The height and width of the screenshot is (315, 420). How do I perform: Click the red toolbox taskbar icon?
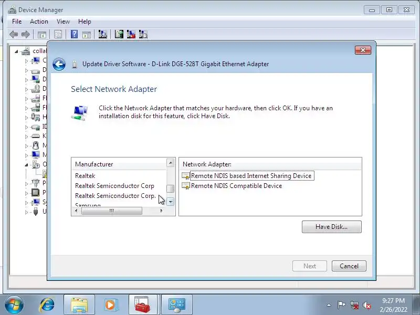click(x=143, y=305)
